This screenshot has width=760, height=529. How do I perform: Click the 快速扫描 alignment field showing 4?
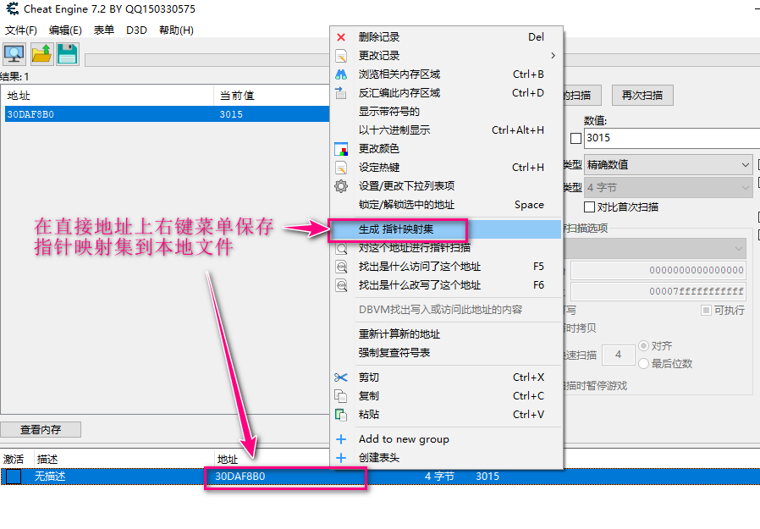click(x=619, y=355)
